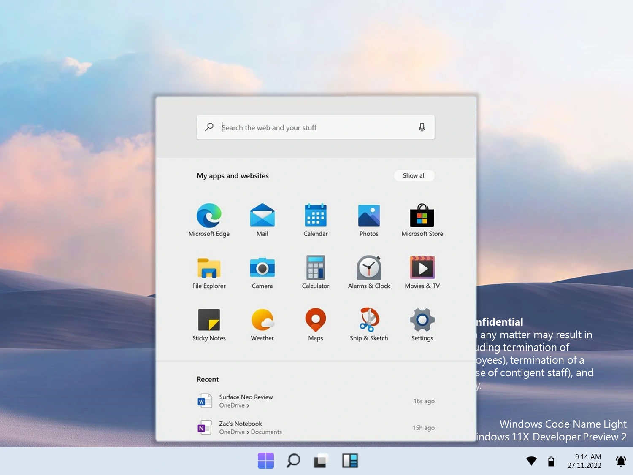Open the Surface Neo Review document
The height and width of the screenshot is (475, 633).
point(316,401)
